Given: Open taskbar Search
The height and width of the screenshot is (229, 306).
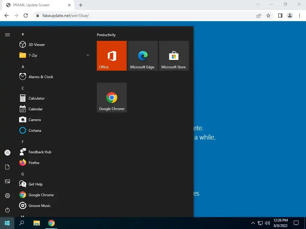Looking at the screenshot, I should tap(22, 223).
